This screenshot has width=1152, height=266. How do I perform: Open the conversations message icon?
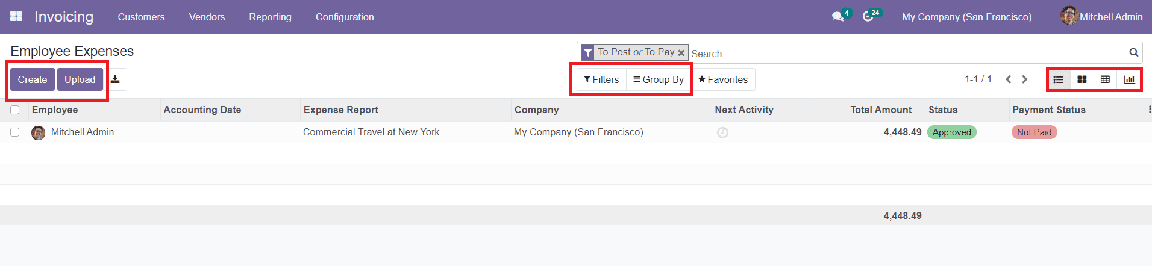(x=838, y=16)
